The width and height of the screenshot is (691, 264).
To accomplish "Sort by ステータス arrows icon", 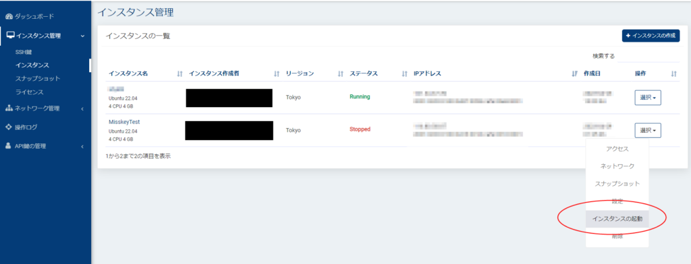I will 405,74.
